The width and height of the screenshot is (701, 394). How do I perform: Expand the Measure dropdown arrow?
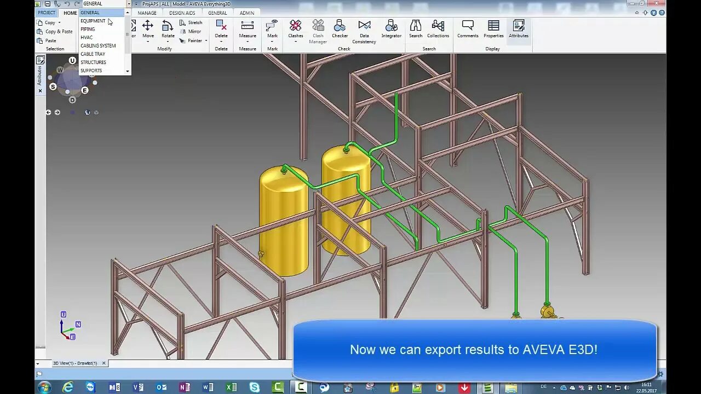click(x=248, y=42)
